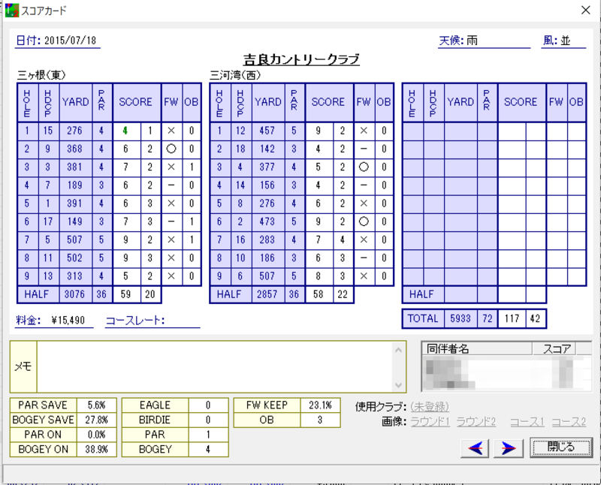Click the west HALF score 58

pos(319,294)
